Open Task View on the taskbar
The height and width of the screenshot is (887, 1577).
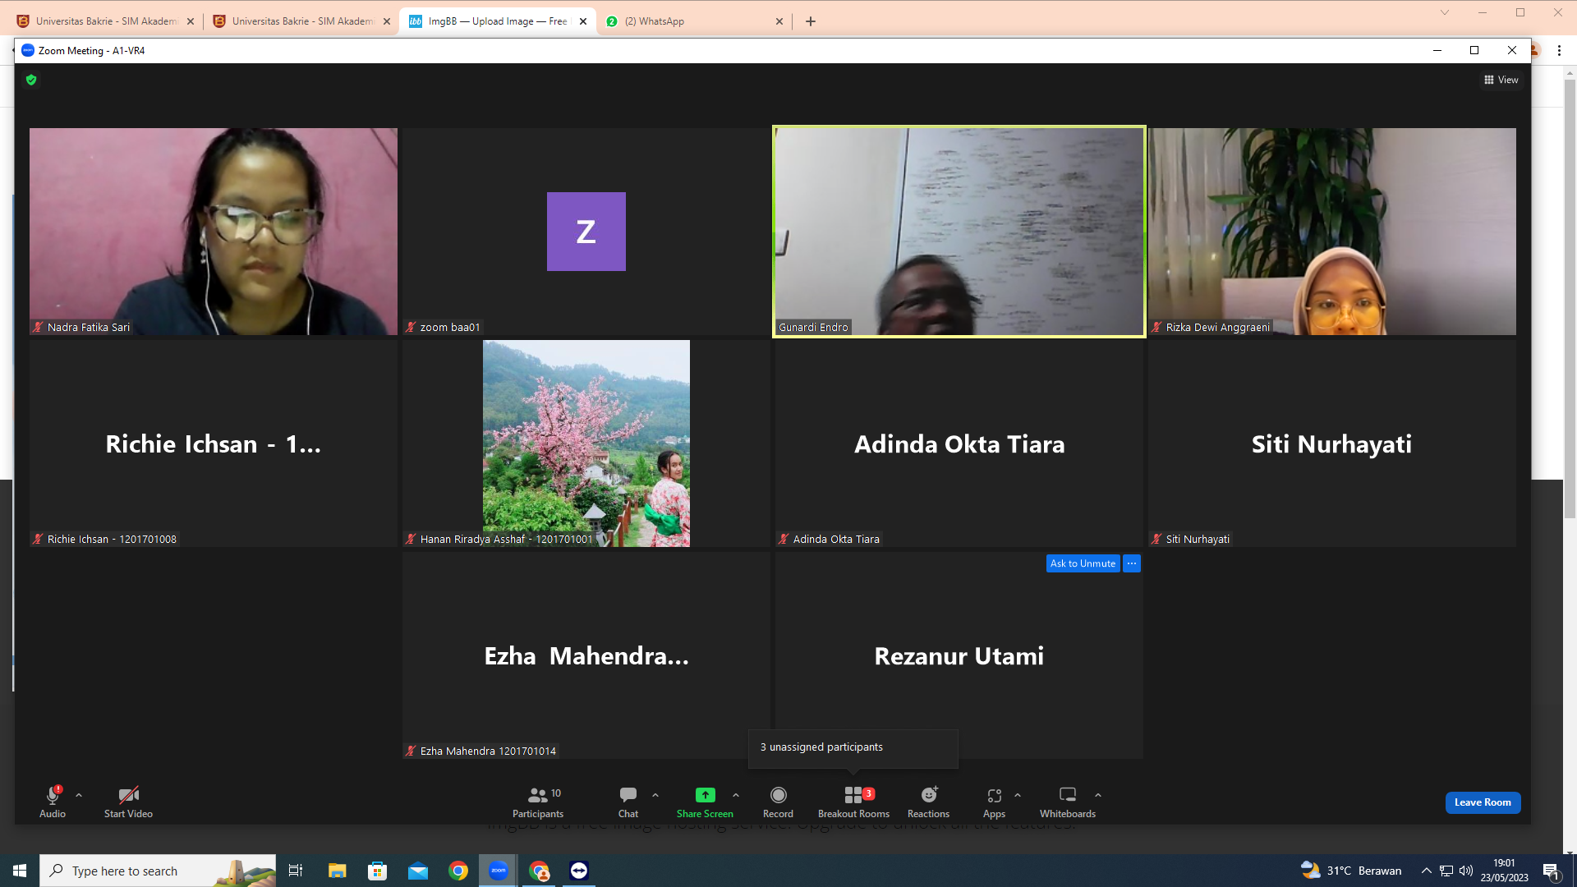tap(296, 871)
